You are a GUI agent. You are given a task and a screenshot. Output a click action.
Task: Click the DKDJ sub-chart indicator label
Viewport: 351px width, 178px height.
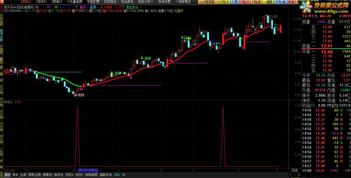click(x=8, y=102)
